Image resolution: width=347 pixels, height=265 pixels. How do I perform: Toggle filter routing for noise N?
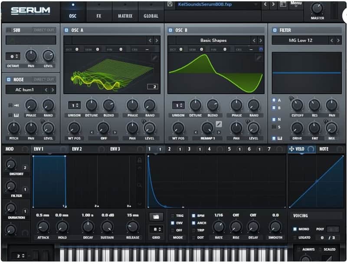point(274,119)
